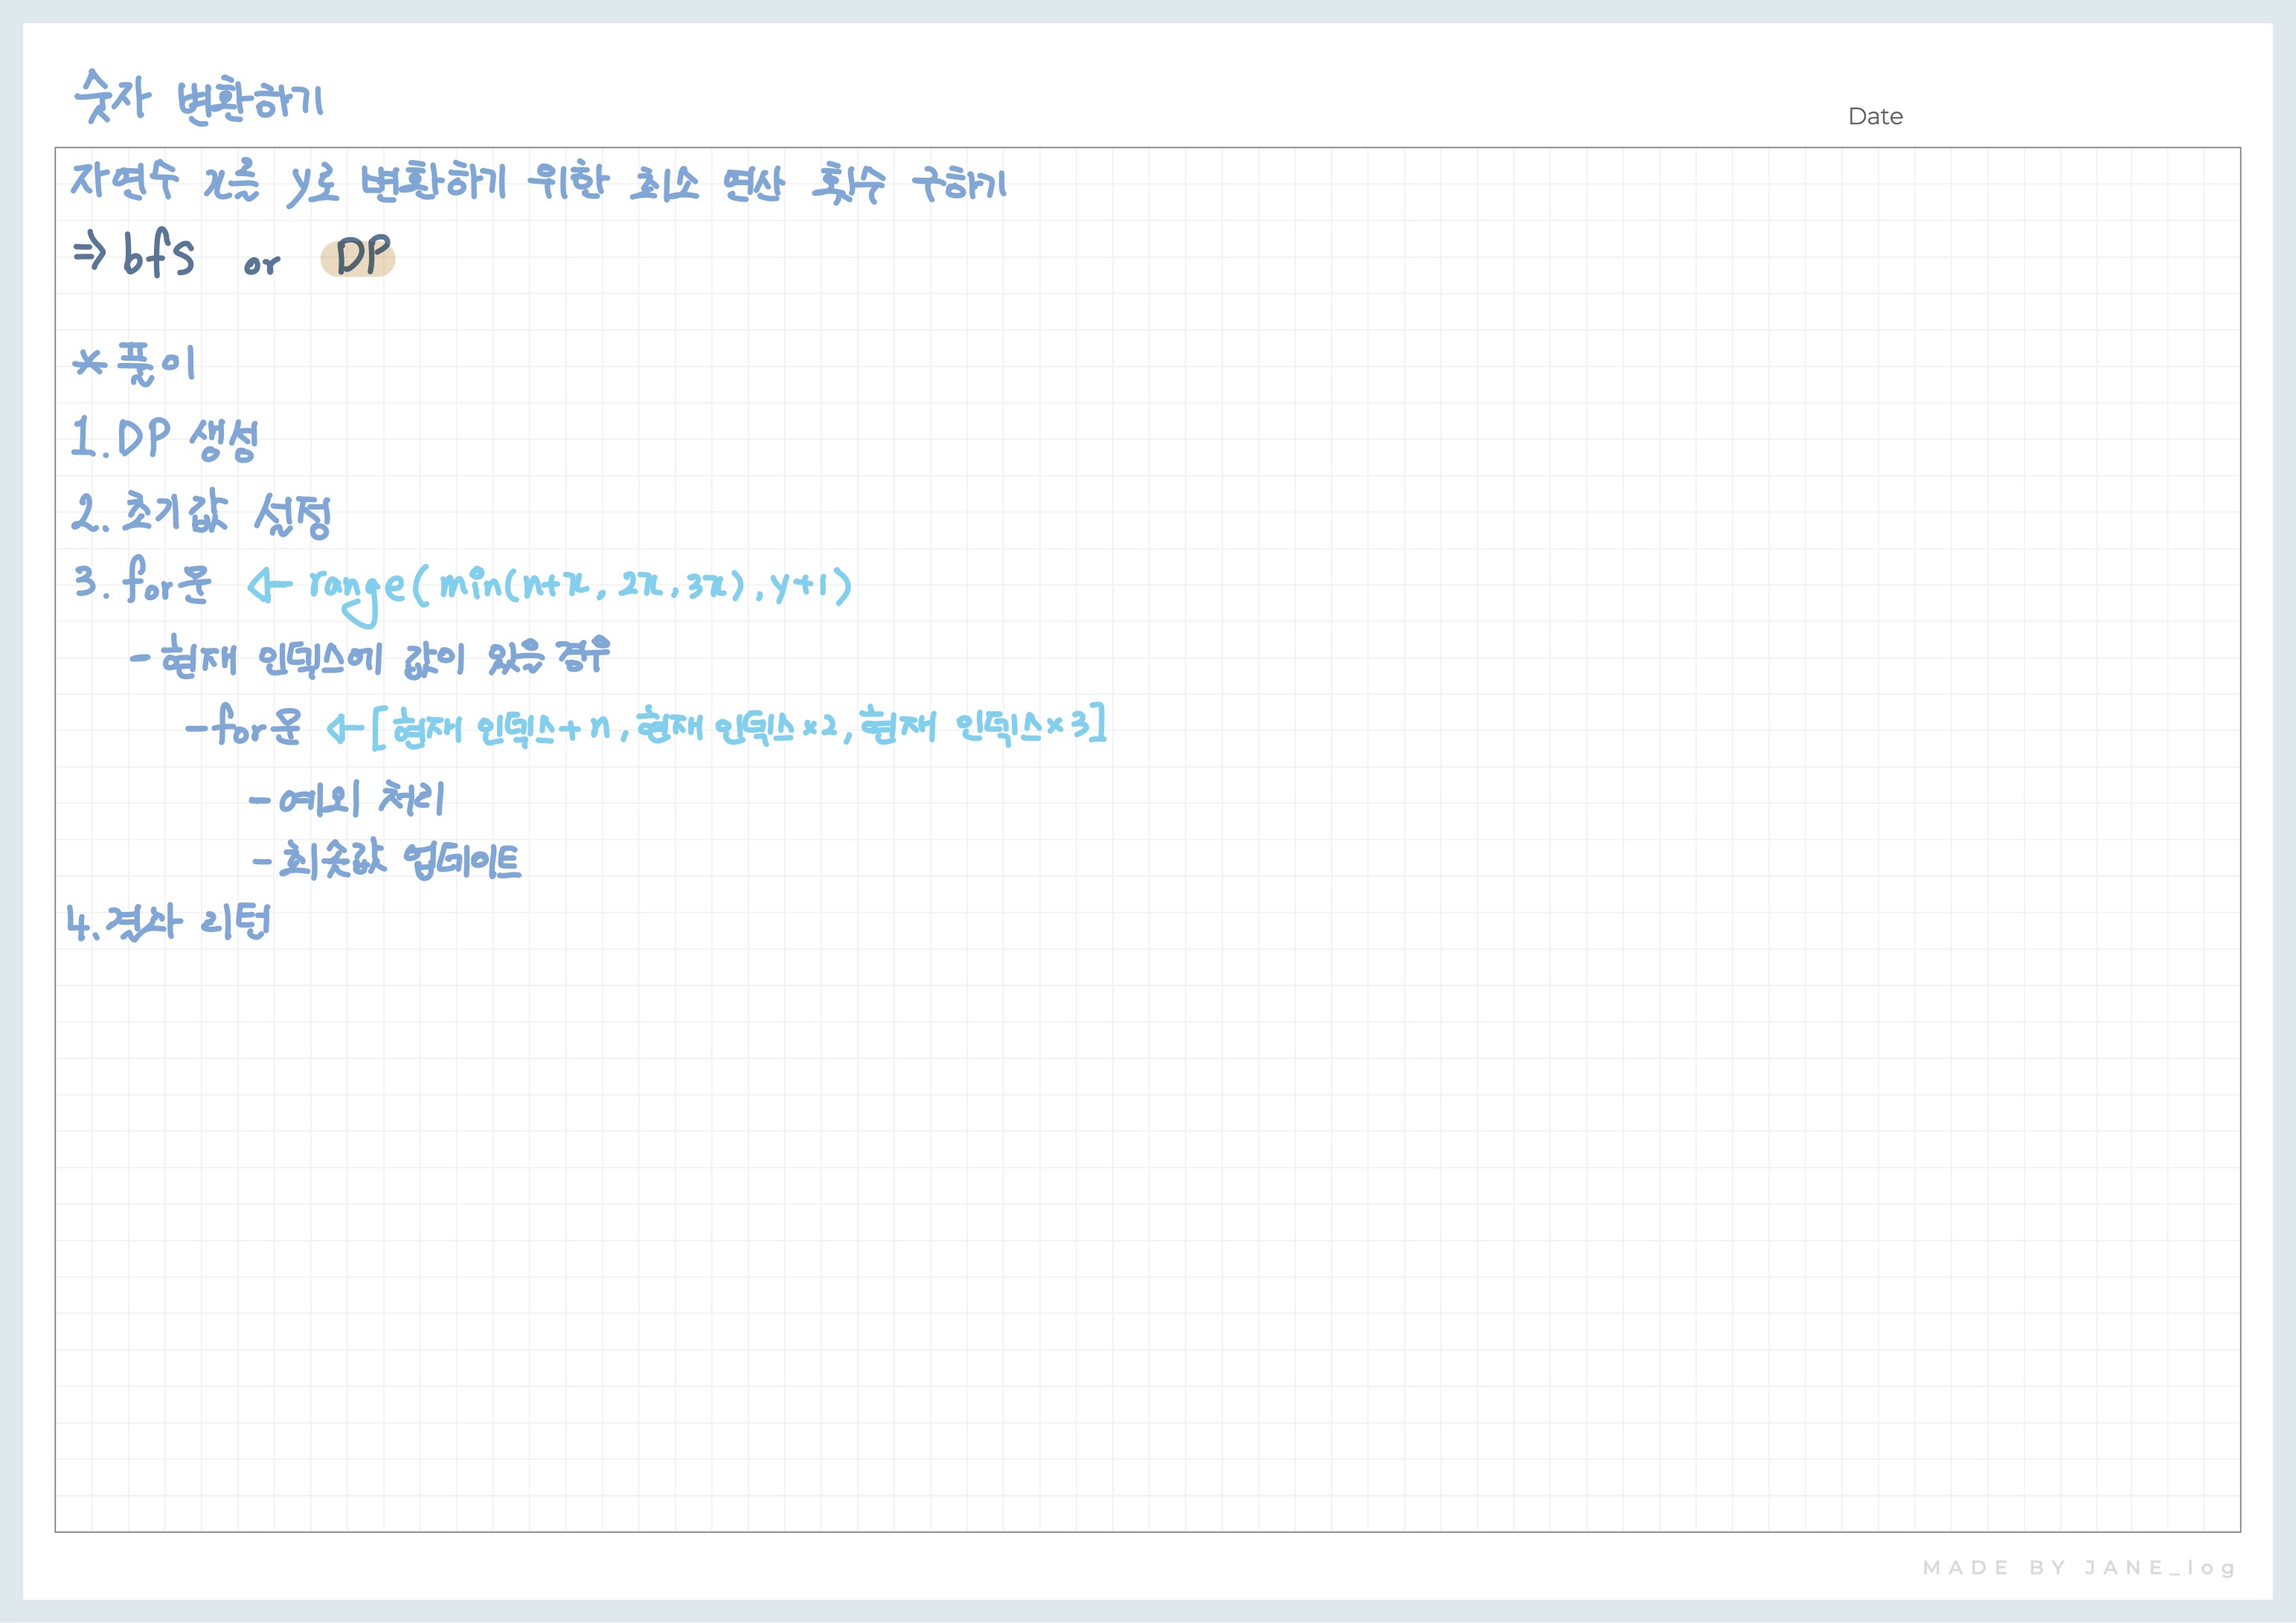Select step 1. DP 생성

click(165, 438)
